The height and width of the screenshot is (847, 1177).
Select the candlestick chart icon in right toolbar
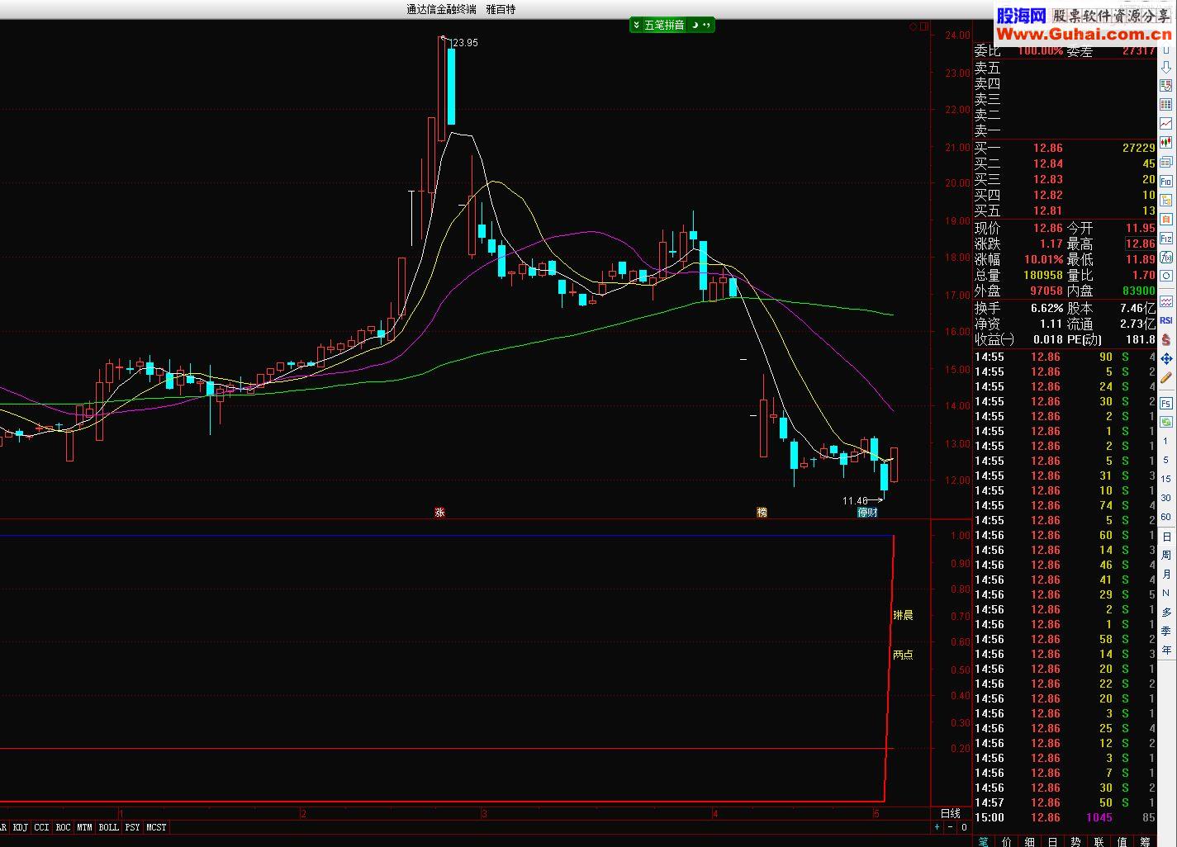point(1166,142)
